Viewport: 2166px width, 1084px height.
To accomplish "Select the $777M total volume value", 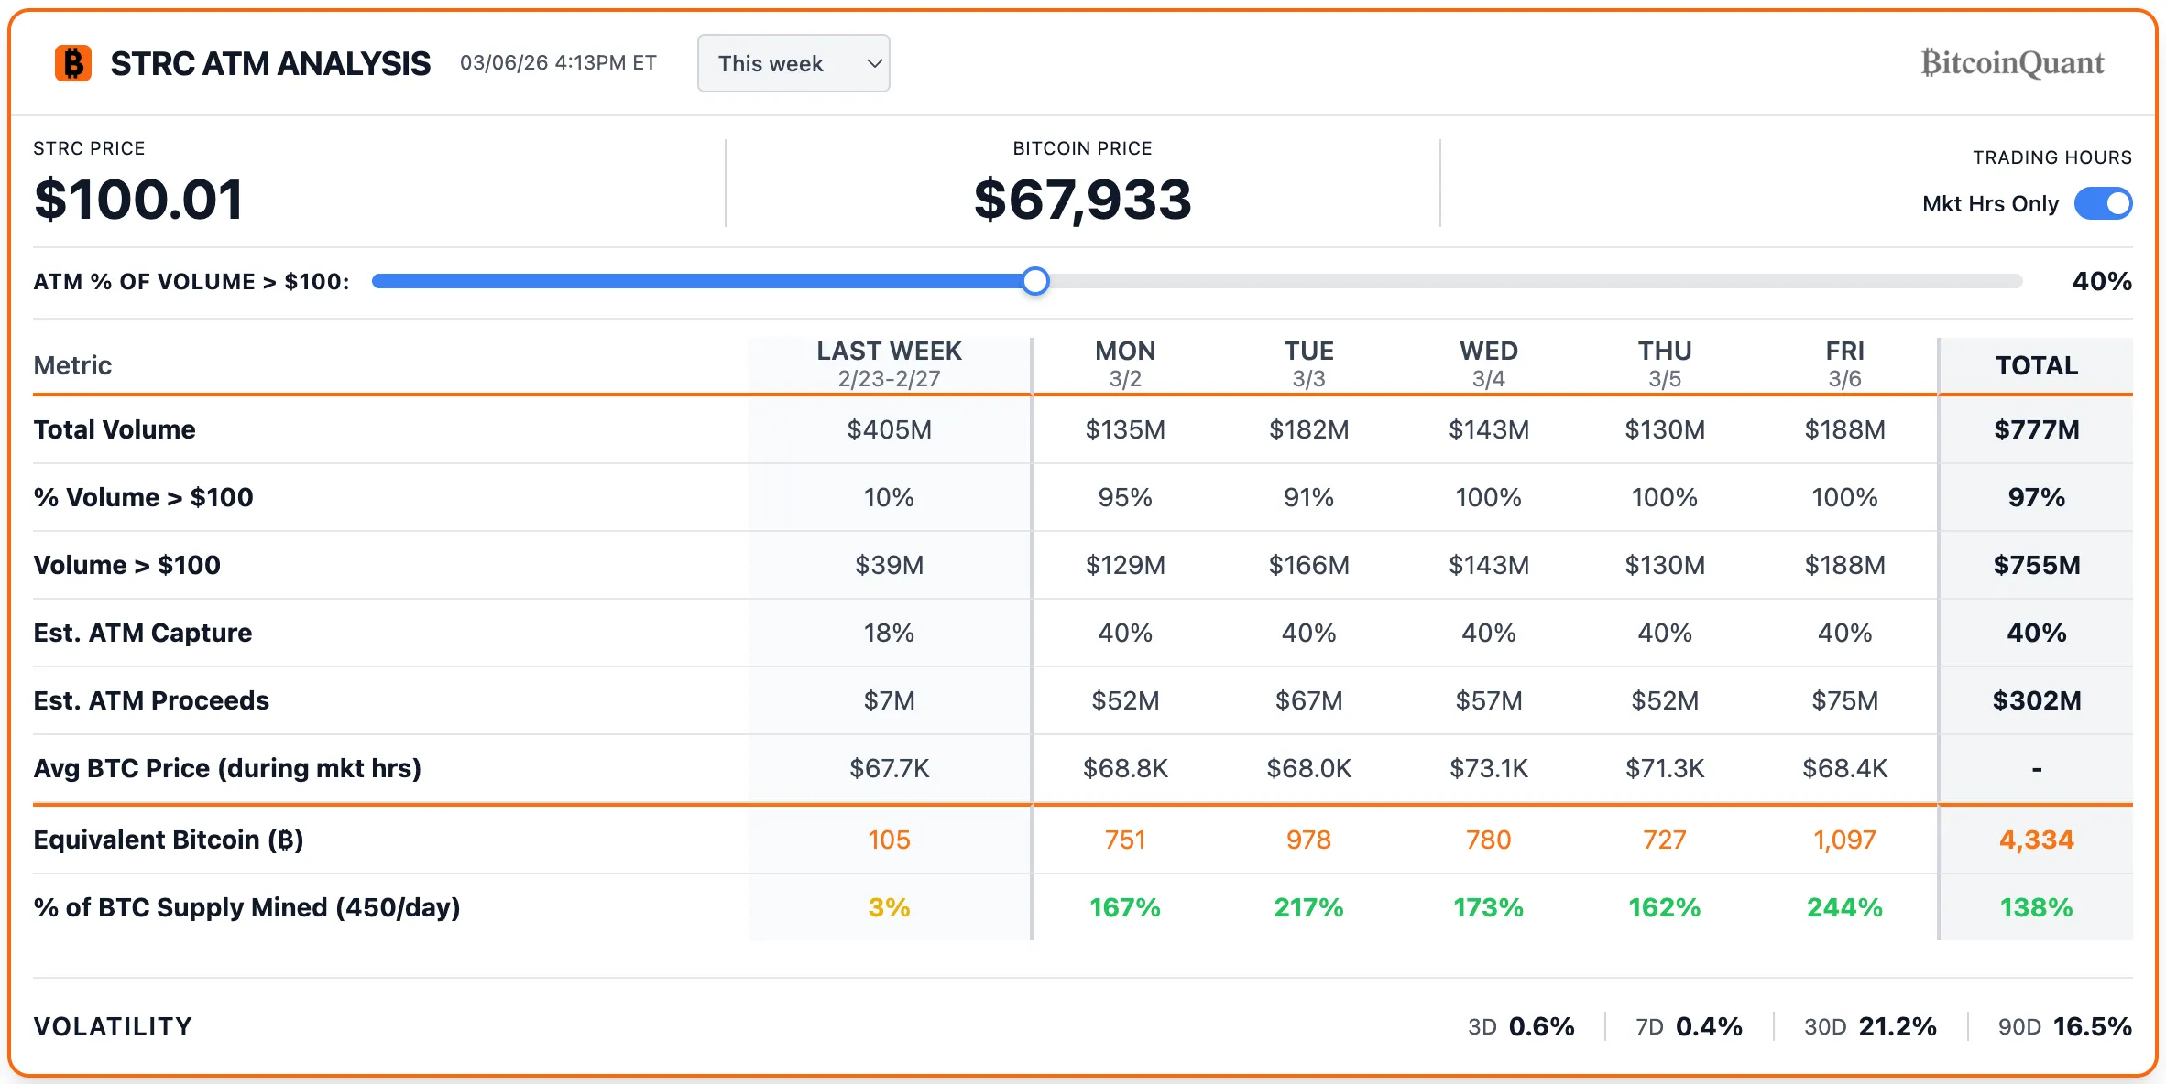I will coord(2035,429).
